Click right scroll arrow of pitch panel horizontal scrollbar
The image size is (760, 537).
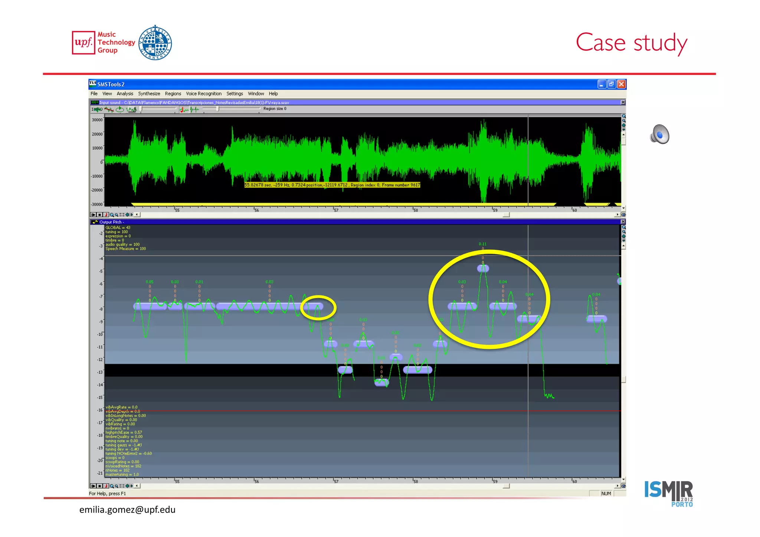(617, 486)
